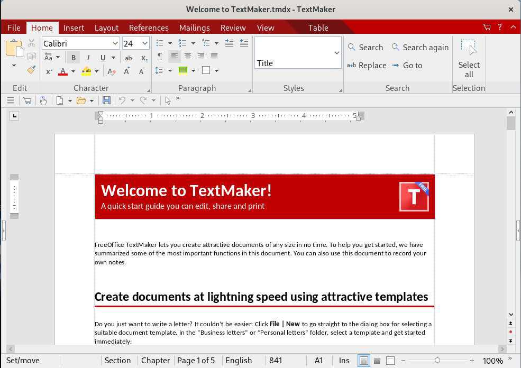The width and height of the screenshot is (521, 368).
Task: Expand the paste options arrow
Action: 14,66
